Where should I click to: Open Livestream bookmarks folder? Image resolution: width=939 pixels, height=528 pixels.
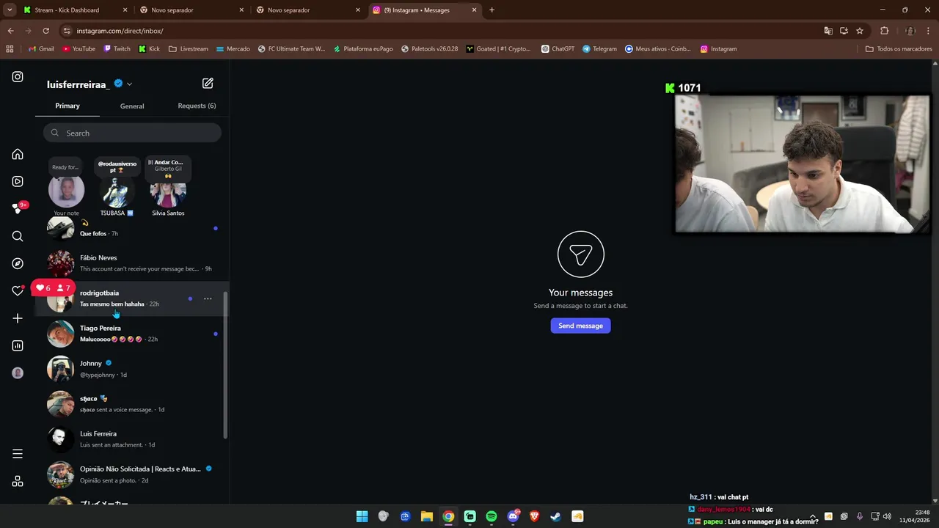[189, 49]
